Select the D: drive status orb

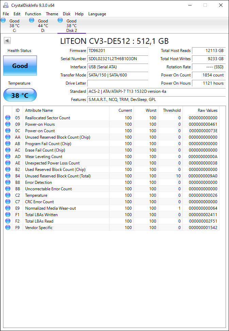coord(32,20)
